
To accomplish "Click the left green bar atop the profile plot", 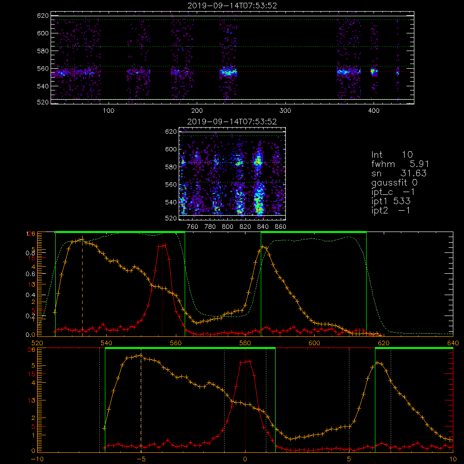I will point(120,232).
